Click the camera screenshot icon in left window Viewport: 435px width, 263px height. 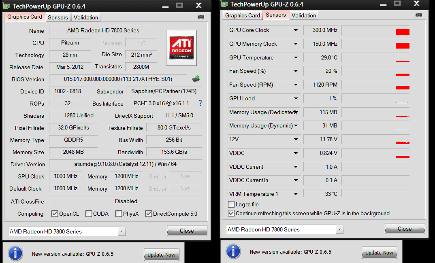click(x=201, y=17)
